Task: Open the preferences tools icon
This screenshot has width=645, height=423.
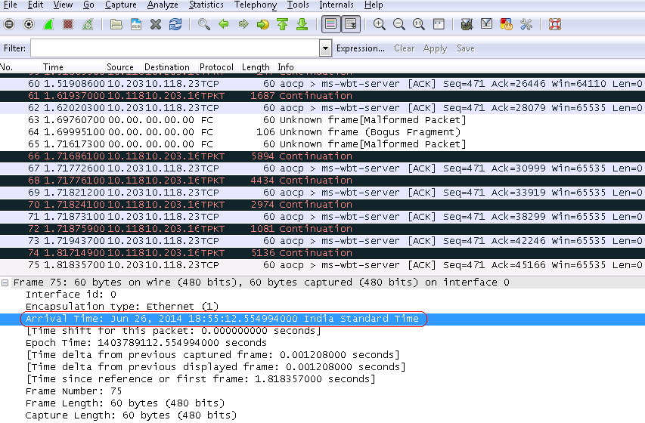Action: 526,24
